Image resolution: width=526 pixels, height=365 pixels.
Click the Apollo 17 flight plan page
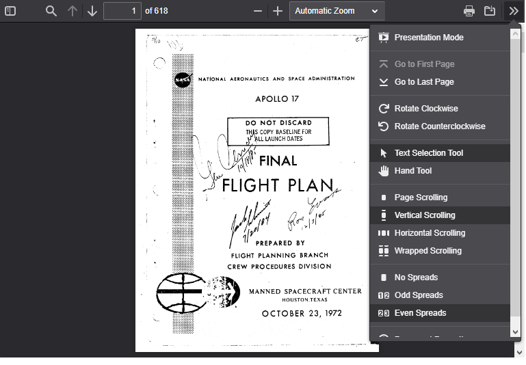pyautogui.click(x=257, y=191)
